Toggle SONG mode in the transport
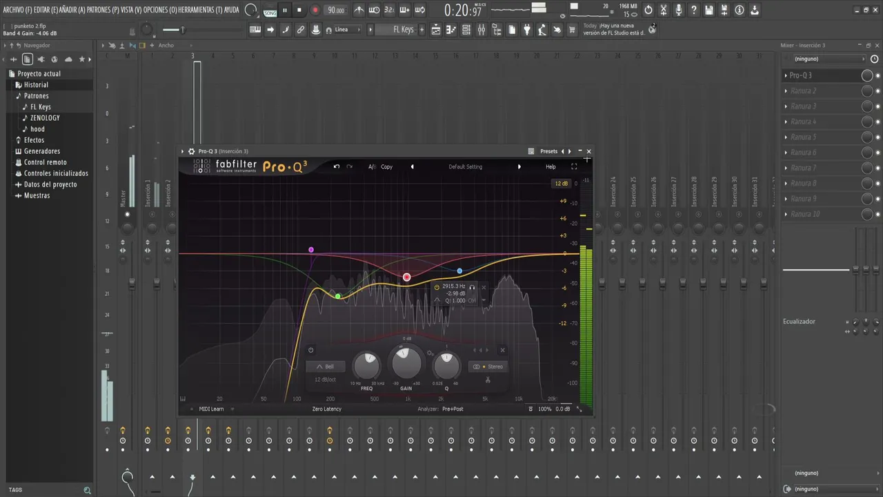This screenshot has width=883, height=497. click(270, 12)
